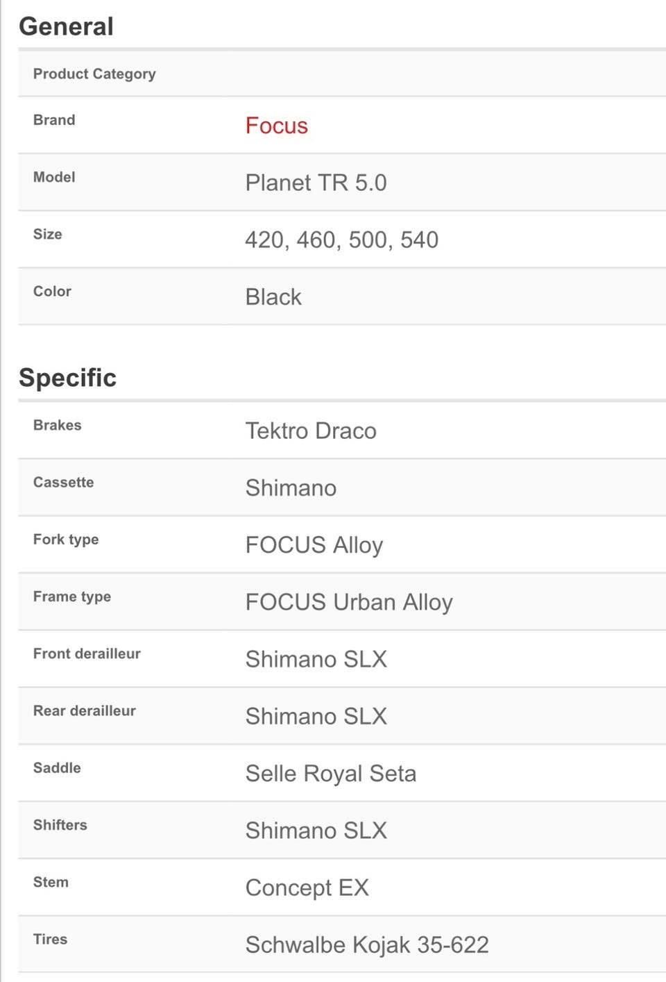This screenshot has height=982, width=666.
Task: Click the Concept EX stem value
Action: tap(307, 888)
